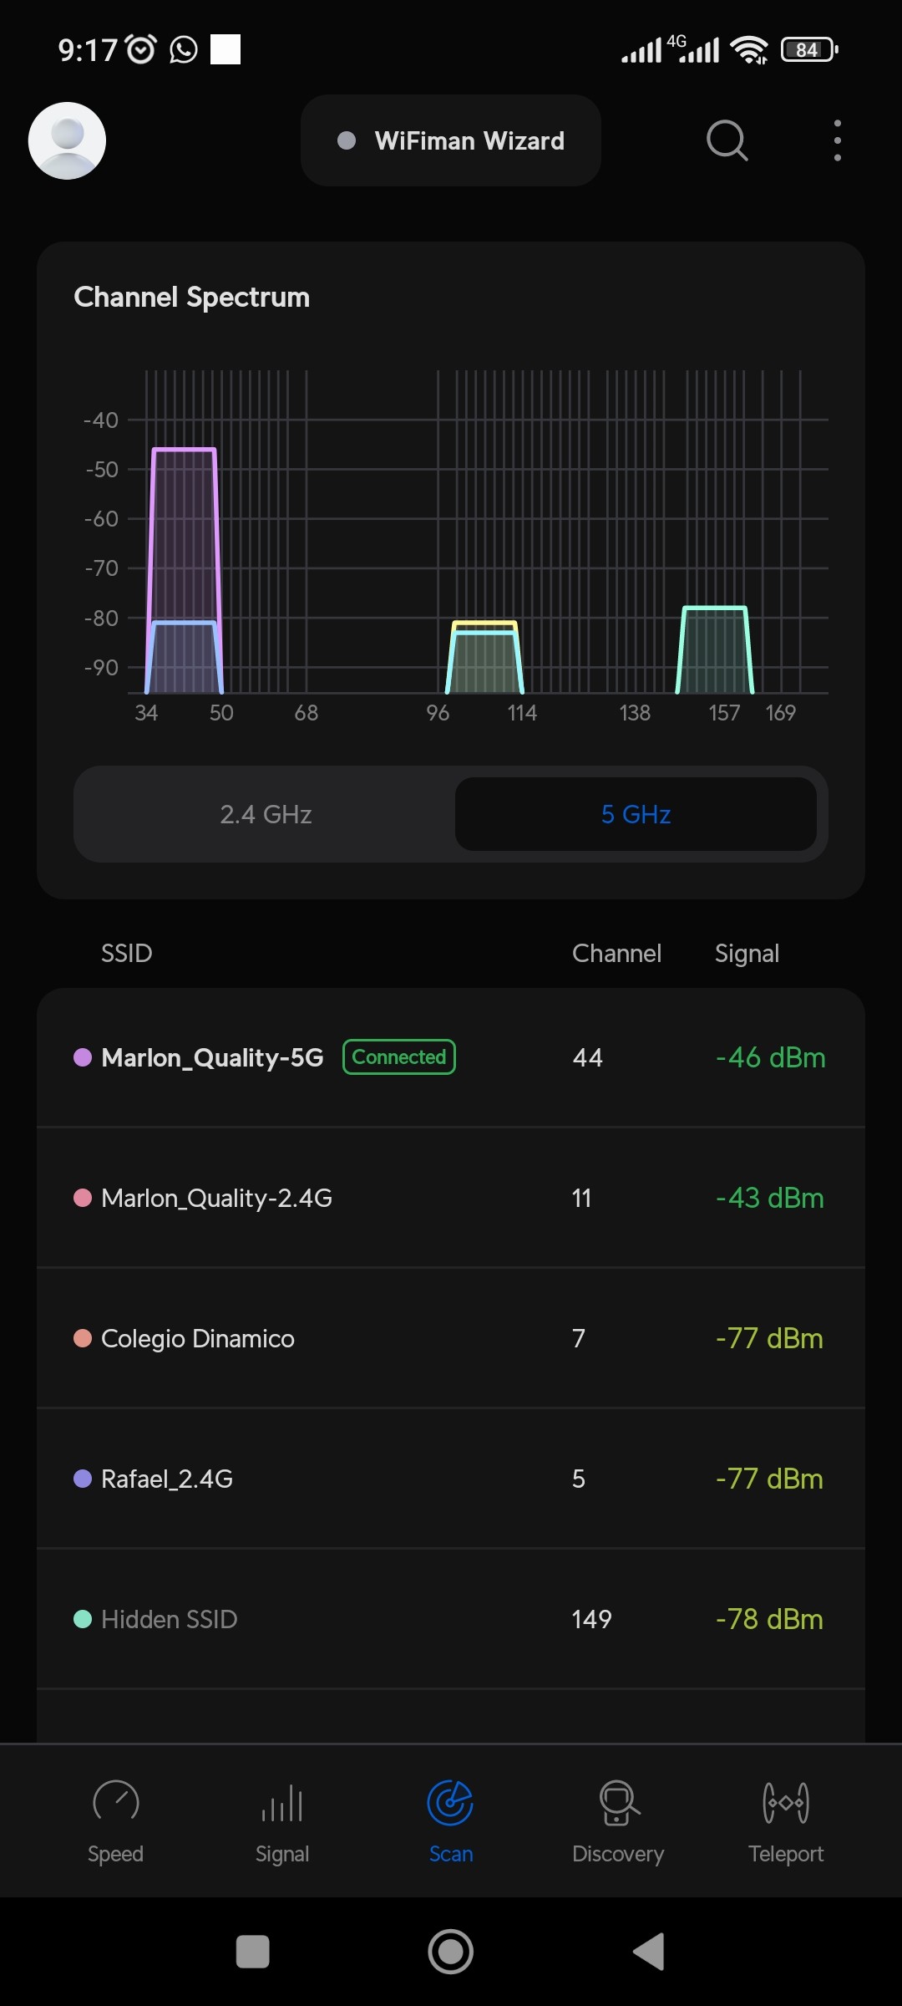902x2006 pixels.
Task: Switch spectrum to 2.4 GHz band
Action: click(266, 814)
